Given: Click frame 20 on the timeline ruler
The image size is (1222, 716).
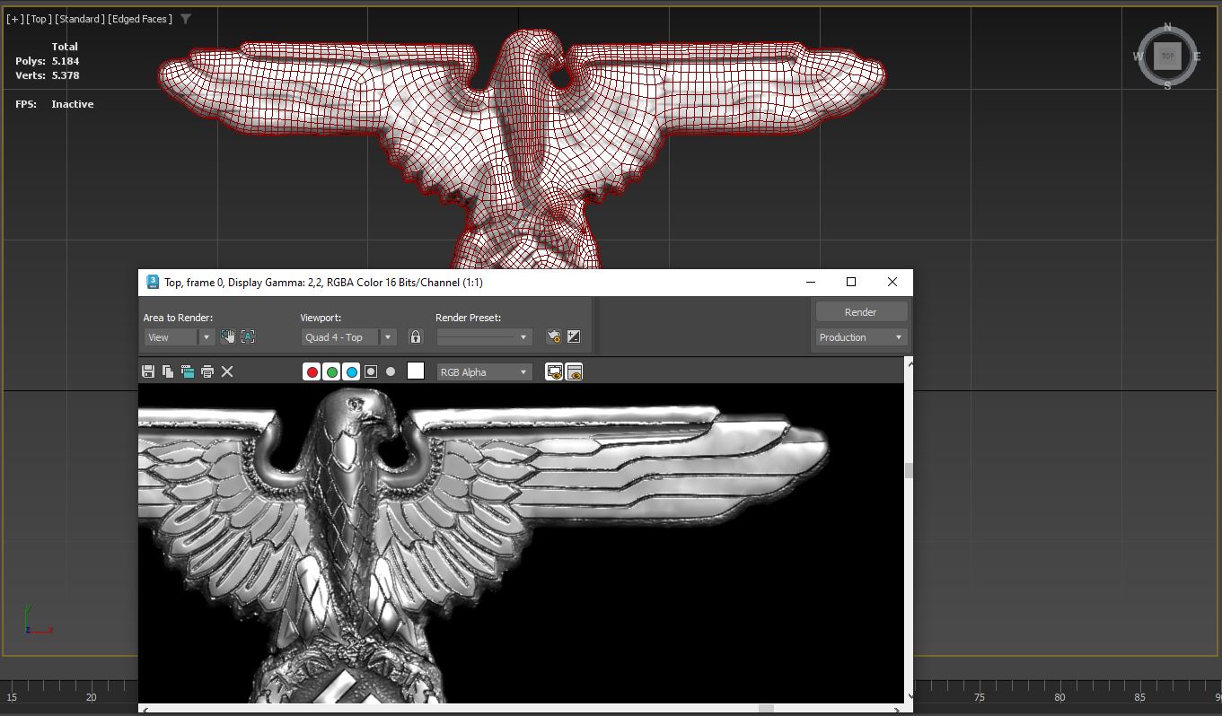Looking at the screenshot, I should click(92, 697).
